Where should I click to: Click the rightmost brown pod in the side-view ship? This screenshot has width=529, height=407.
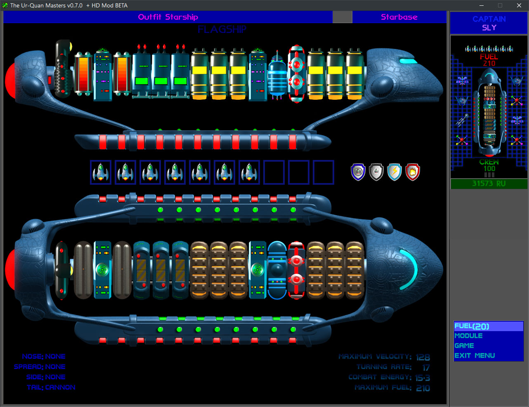click(x=355, y=270)
